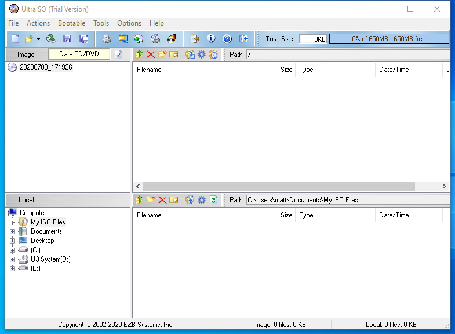Click the Up folder icon in the local toolbar

pyautogui.click(x=139, y=199)
